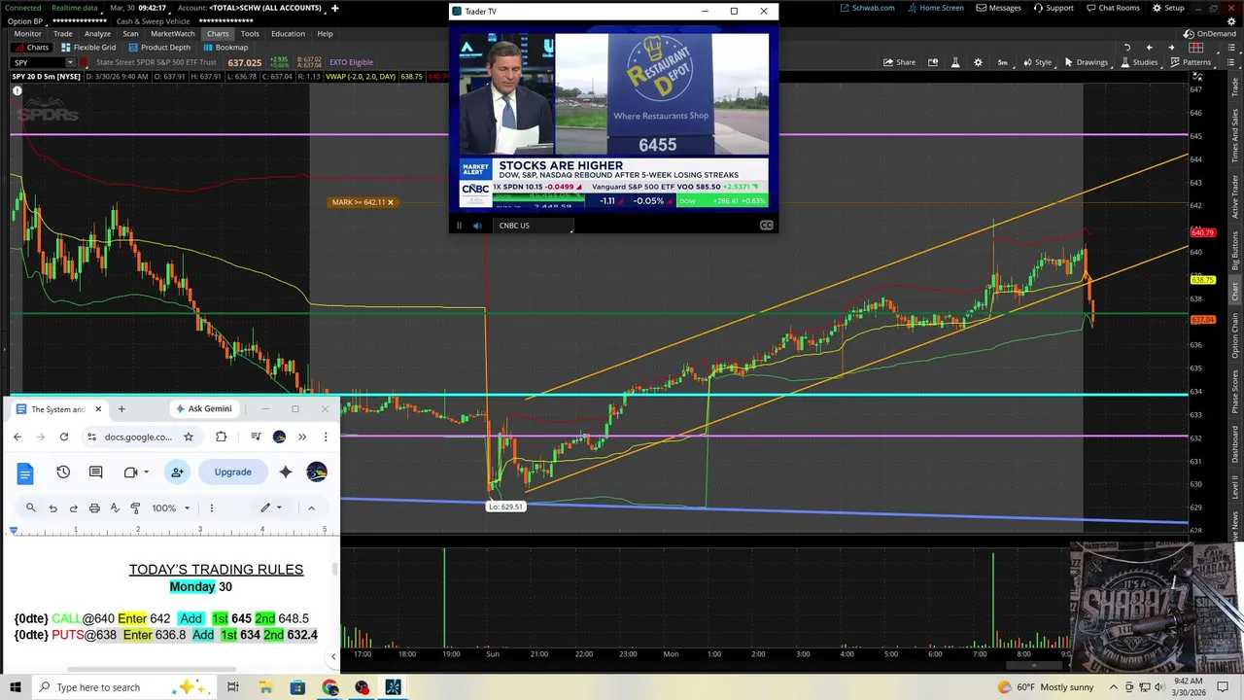The width and height of the screenshot is (1244, 700).
Task: Expand the SPY symbol dropdown arrow
Action: coord(70,62)
